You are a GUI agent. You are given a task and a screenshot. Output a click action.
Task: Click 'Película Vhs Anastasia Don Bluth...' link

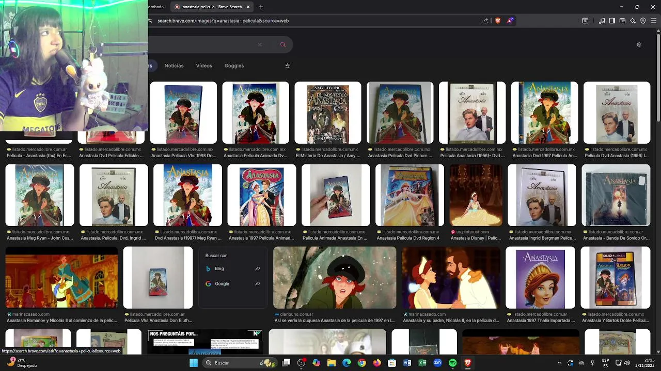158,321
